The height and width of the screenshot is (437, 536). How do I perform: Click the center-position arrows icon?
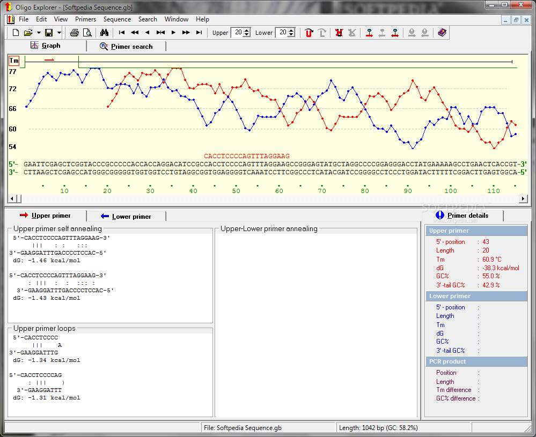click(x=160, y=33)
